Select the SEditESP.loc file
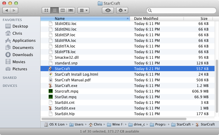The width and height of the screenshot is (219, 135). 128,35
